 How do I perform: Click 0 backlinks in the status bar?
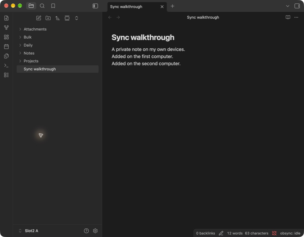click(x=205, y=233)
